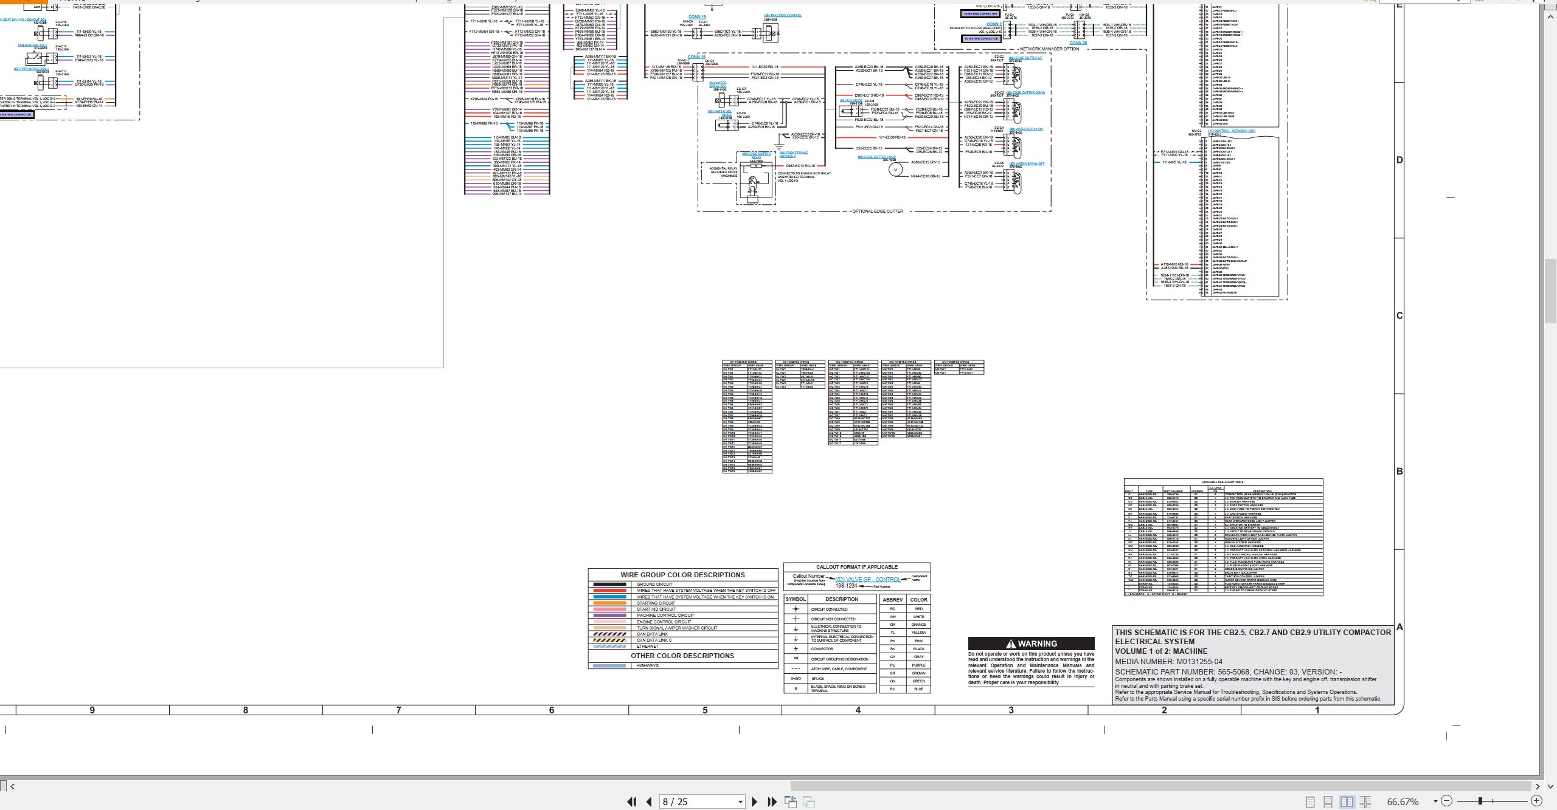The image size is (1557, 810).
Task: Follow the WATER SPRAY OFF link
Action: pos(1027,163)
